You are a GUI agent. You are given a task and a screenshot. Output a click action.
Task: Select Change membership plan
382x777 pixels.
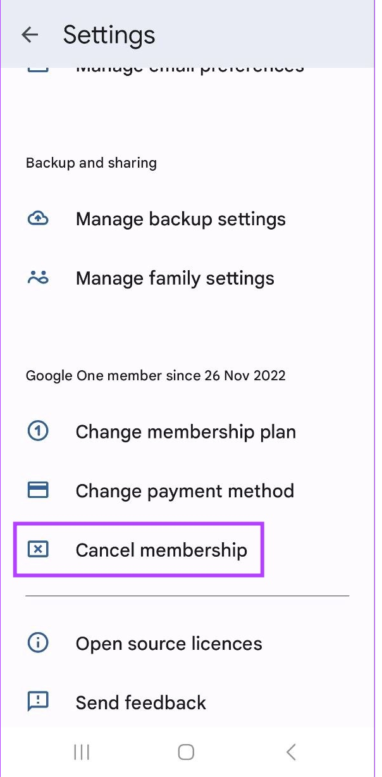[x=185, y=431]
